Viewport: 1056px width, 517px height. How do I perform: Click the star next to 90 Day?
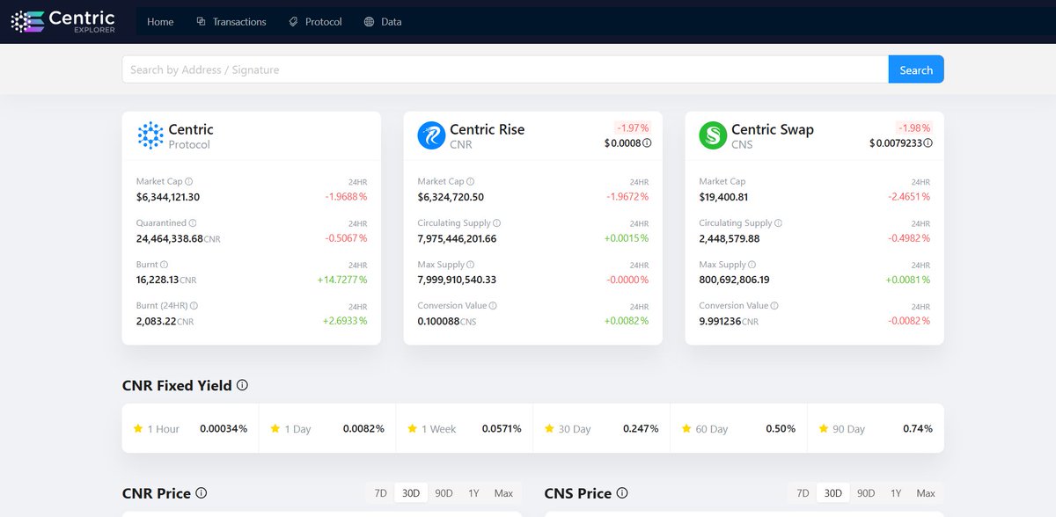click(x=825, y=428)
